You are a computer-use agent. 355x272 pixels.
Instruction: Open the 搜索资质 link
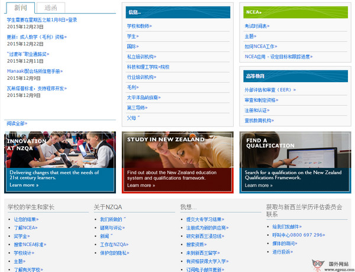[196, 245]
